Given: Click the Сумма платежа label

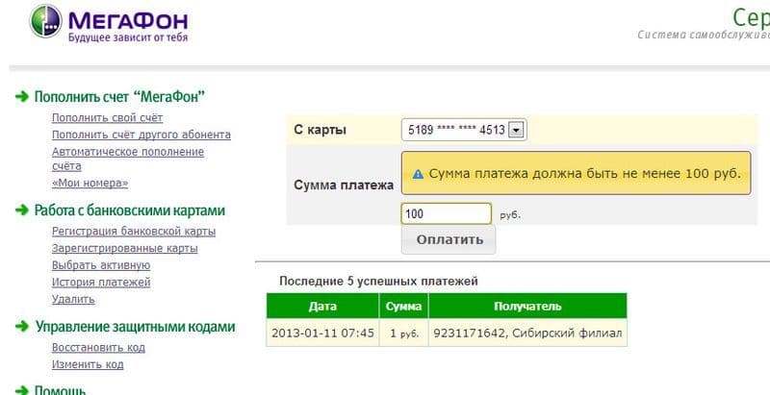Looking at the screenshot, I should pyautogui.click(x=344, y=185).
